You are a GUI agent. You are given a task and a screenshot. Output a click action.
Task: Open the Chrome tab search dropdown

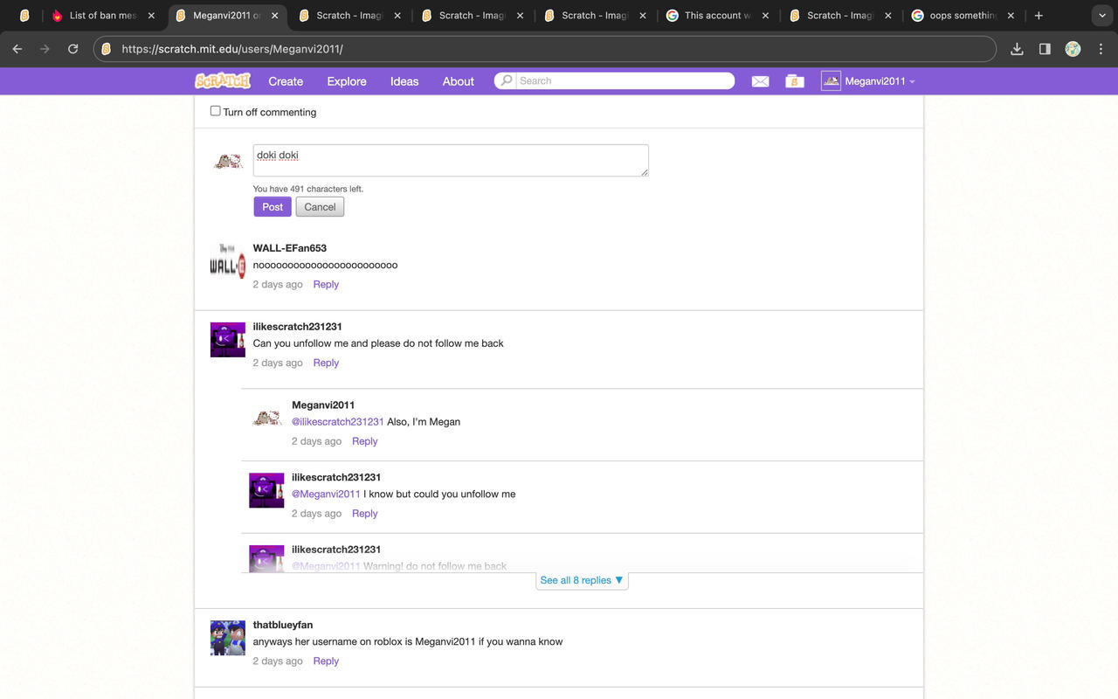(1101, 16)
